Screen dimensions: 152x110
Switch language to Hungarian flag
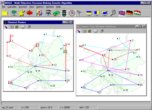tap(137, 13)
